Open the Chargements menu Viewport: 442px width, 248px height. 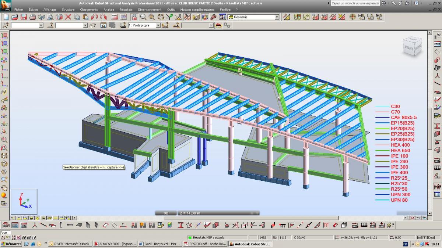89,10
